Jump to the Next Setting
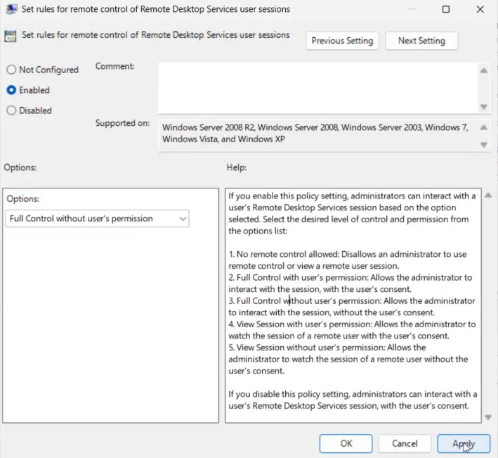Image resolution: width=498 pixels, height=458 pixels. pos(421,41)
